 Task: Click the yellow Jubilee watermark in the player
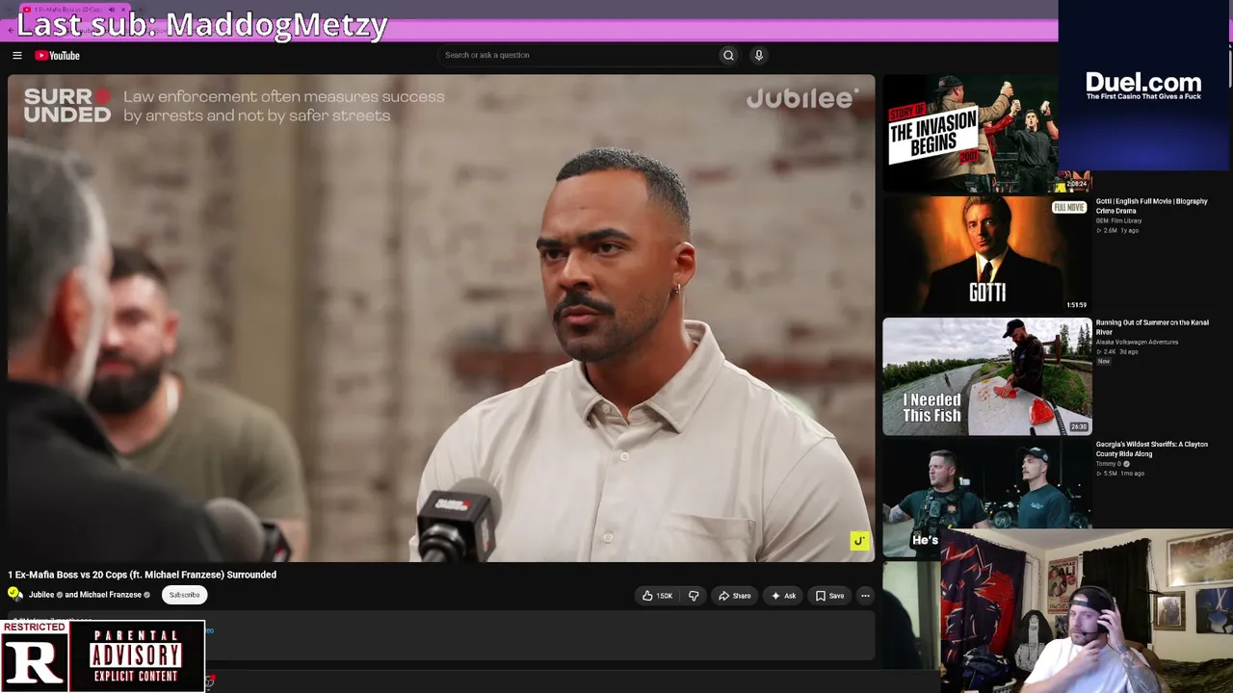point(859,541)
